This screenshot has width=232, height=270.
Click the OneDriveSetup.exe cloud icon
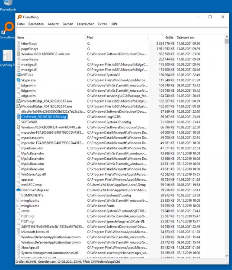point(18,190)
